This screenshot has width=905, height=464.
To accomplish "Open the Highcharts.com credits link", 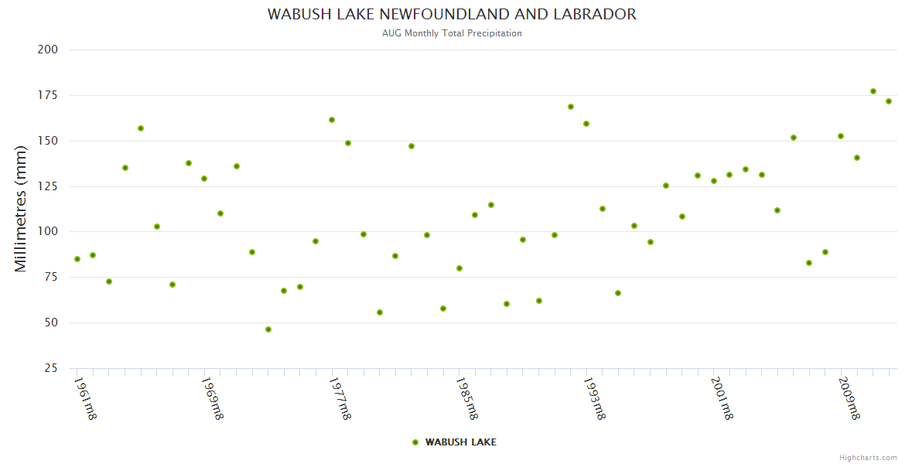I will click(x=868, y=457).
